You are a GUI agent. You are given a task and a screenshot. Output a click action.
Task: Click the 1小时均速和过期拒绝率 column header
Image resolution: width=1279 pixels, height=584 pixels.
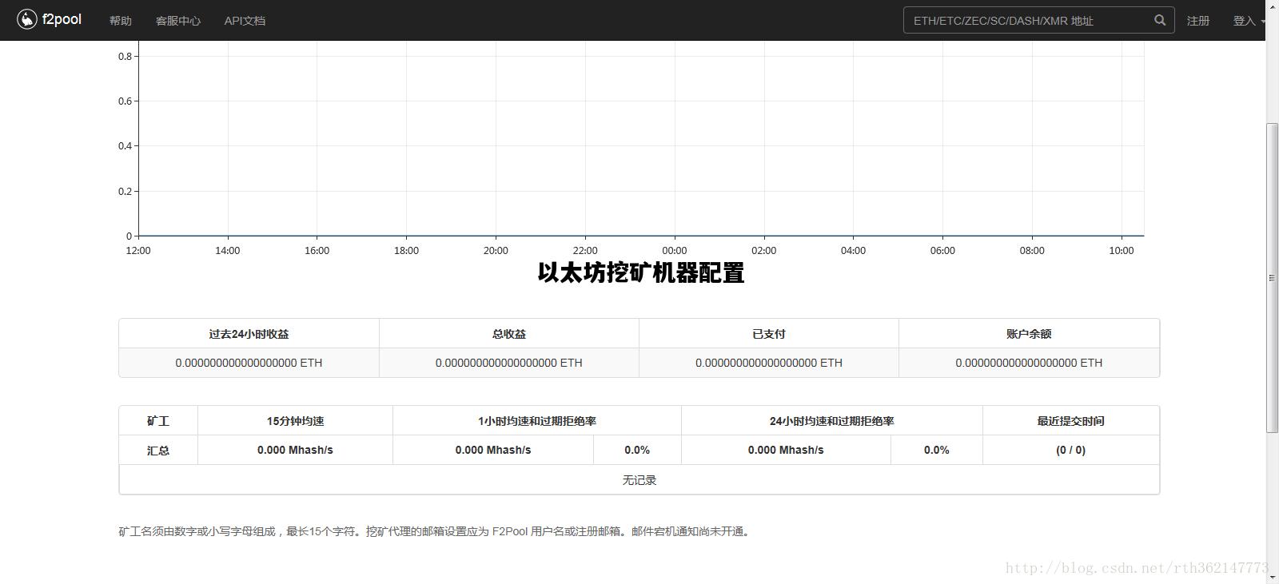click(537, 421)
